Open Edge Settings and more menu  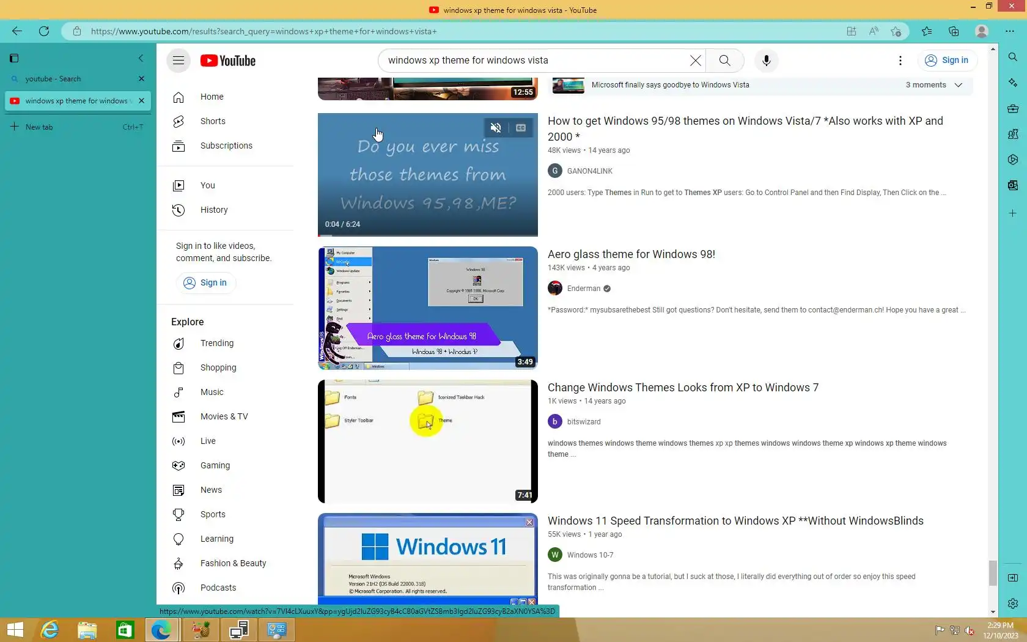click(1010, 31)
